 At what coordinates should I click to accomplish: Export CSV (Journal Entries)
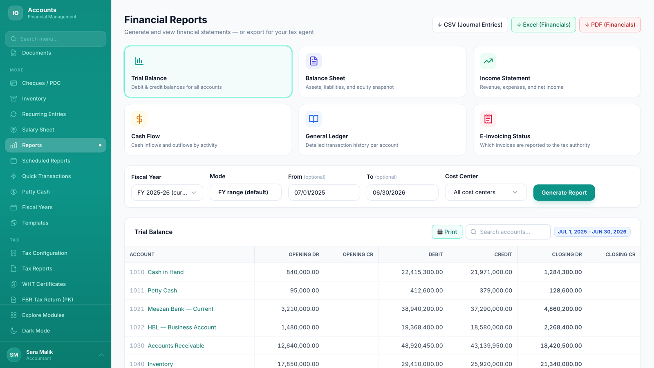coord(470,25)
